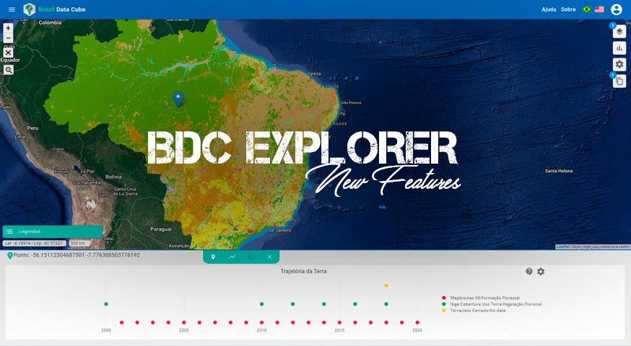Switch language to English with US flag
The height and width of the screenshot is (346, 631).
pos(599,9)
